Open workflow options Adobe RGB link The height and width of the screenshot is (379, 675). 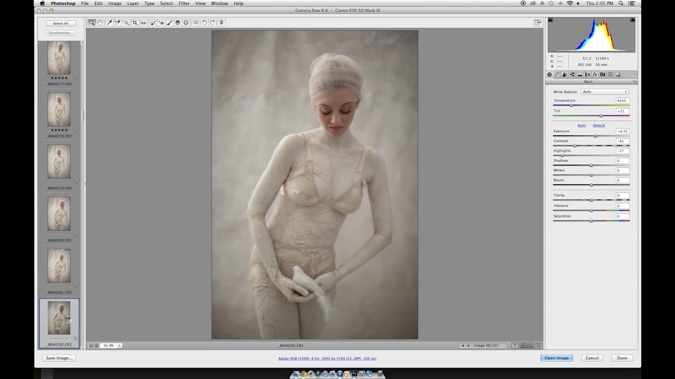[327, 358]
